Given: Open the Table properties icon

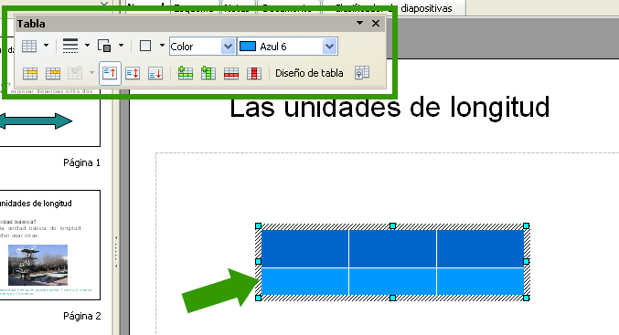Looking at the screenshot, I should [x=361, y=73].
